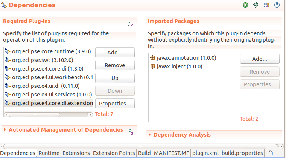
Task: Expand the Automated Management of Dependencies section
Action: pos(5,130)
